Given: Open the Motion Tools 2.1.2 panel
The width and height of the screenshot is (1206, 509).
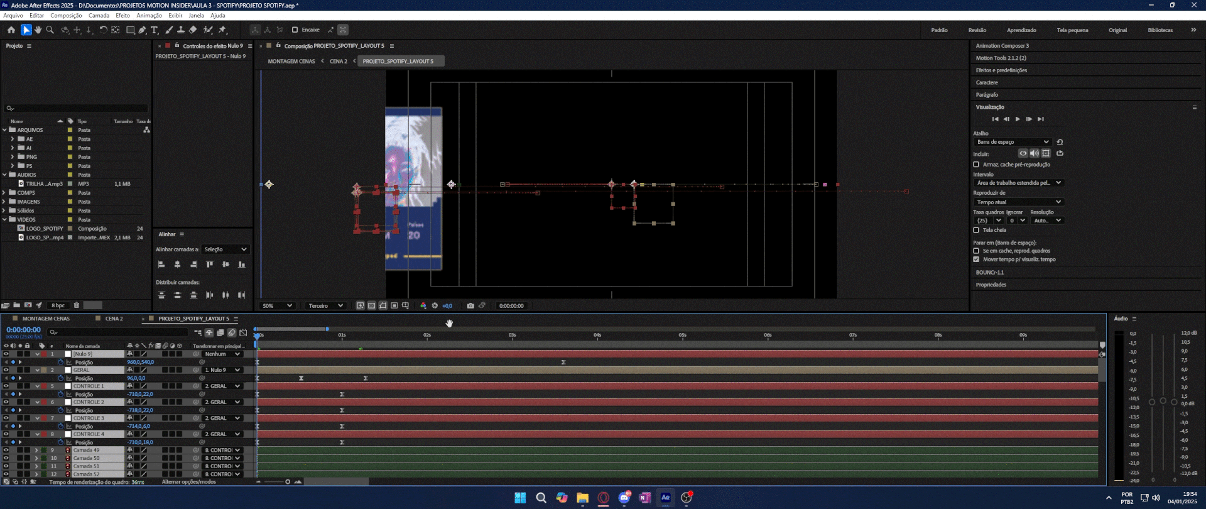Looking at the screenshot, I should click(x=1001, y=58).
